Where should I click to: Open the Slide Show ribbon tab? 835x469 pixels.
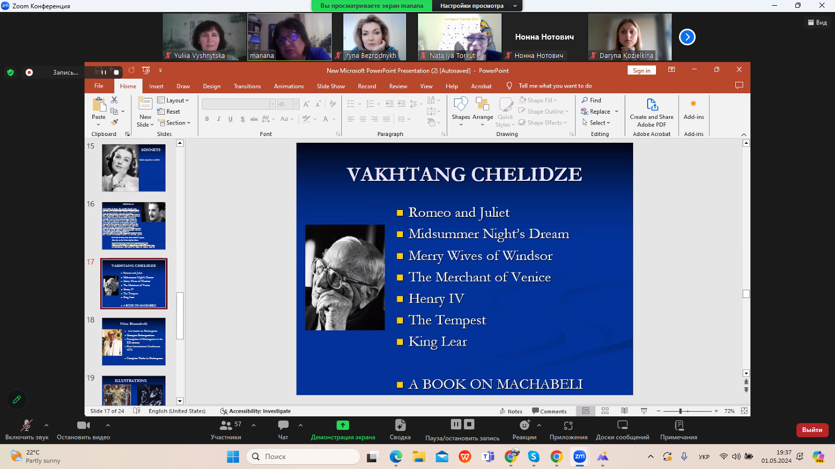pyautogui.click(x=330, y=87)
